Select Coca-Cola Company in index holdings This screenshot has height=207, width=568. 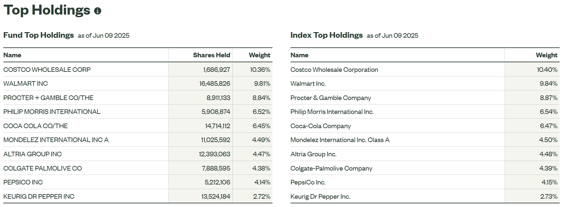(320, 126)
